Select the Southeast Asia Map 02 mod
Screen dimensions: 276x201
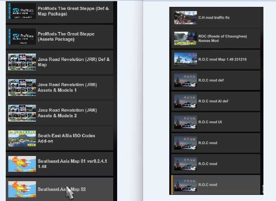tap(62, 189)
